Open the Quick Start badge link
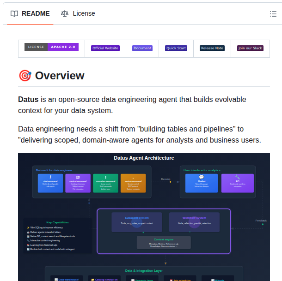 [x=176, y=48]
